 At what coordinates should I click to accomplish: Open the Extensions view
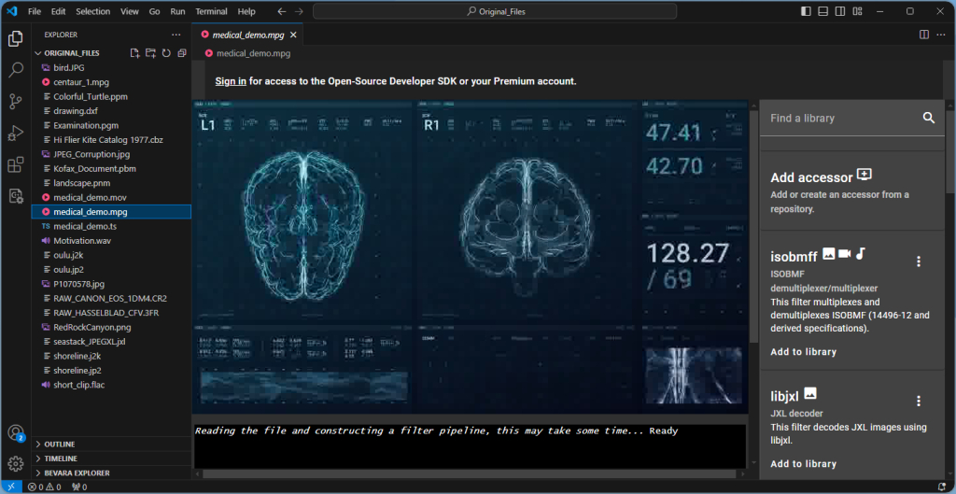16,164
